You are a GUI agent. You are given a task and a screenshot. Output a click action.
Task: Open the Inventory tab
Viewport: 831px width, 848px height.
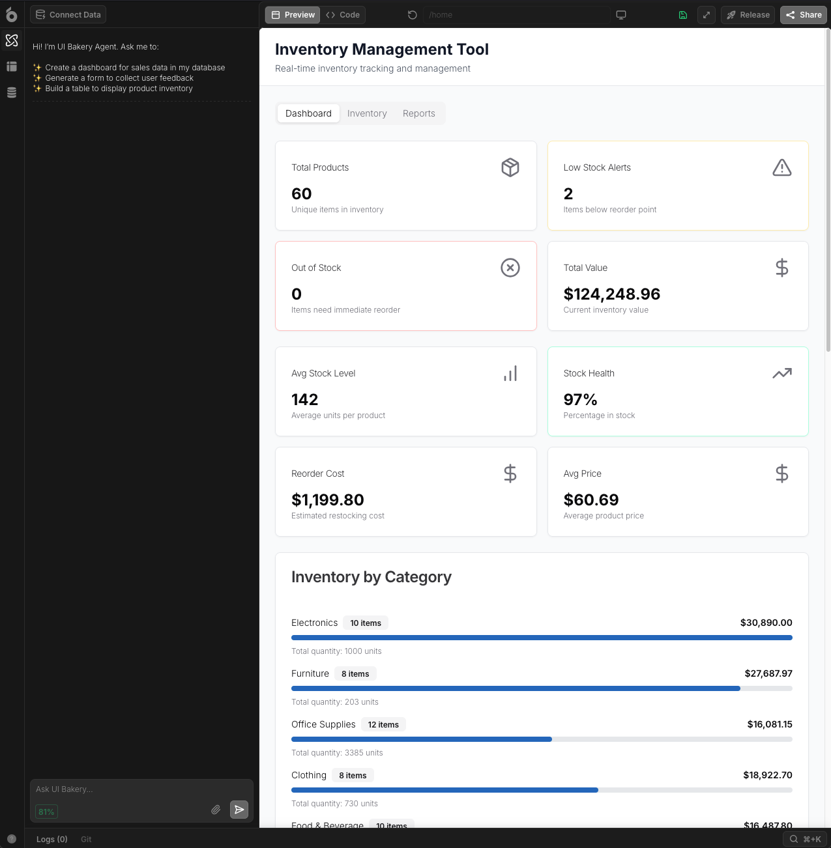point(367,113)
